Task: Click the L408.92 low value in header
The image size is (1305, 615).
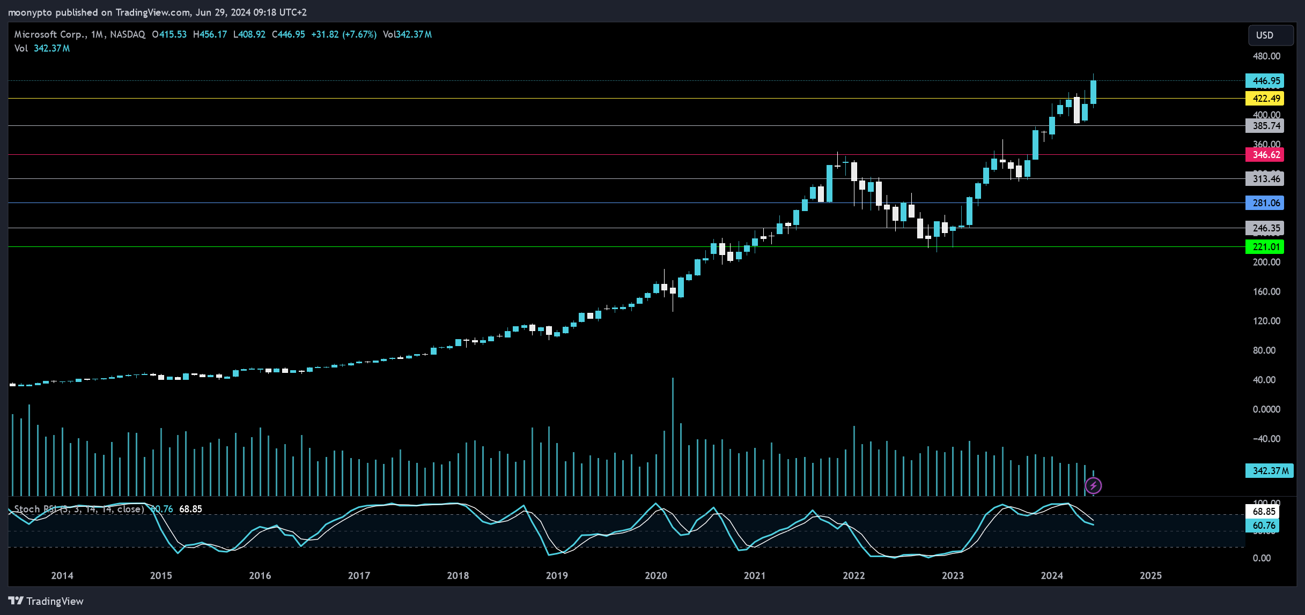Action: pos(249,34)
